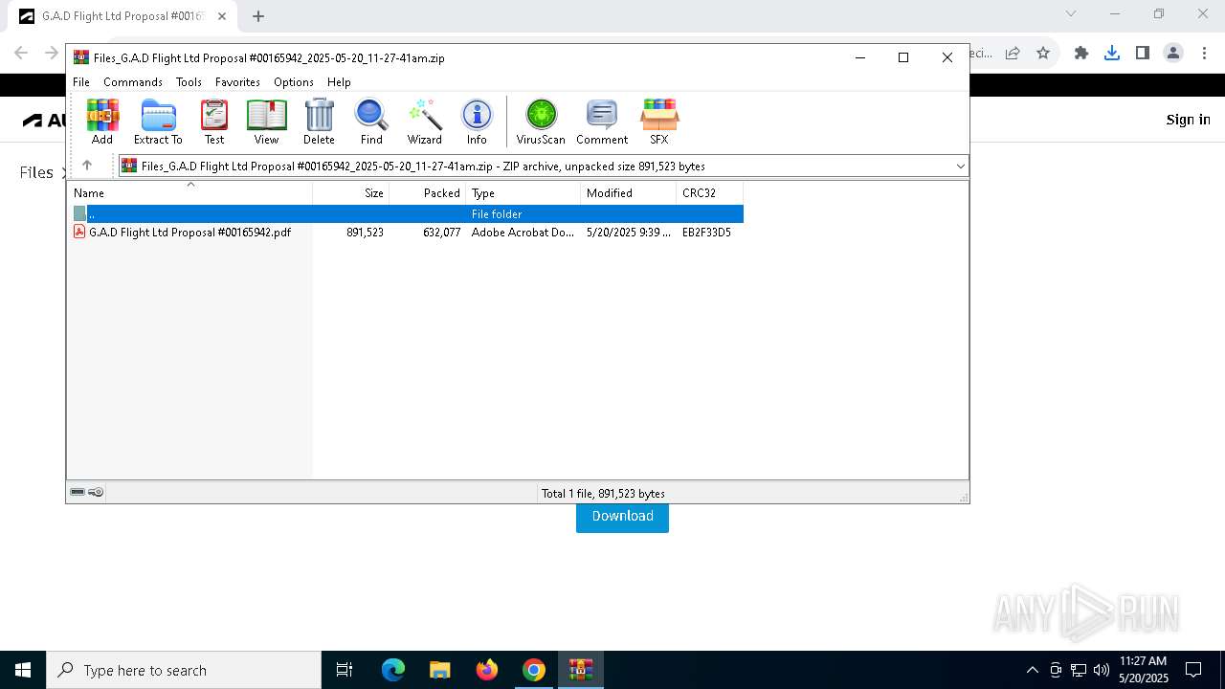Click the key password icon in status bar
Screen dimensions: 1225x689
[x=96, y=492]
